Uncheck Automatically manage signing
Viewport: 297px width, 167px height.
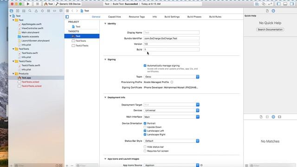[145, 65]
